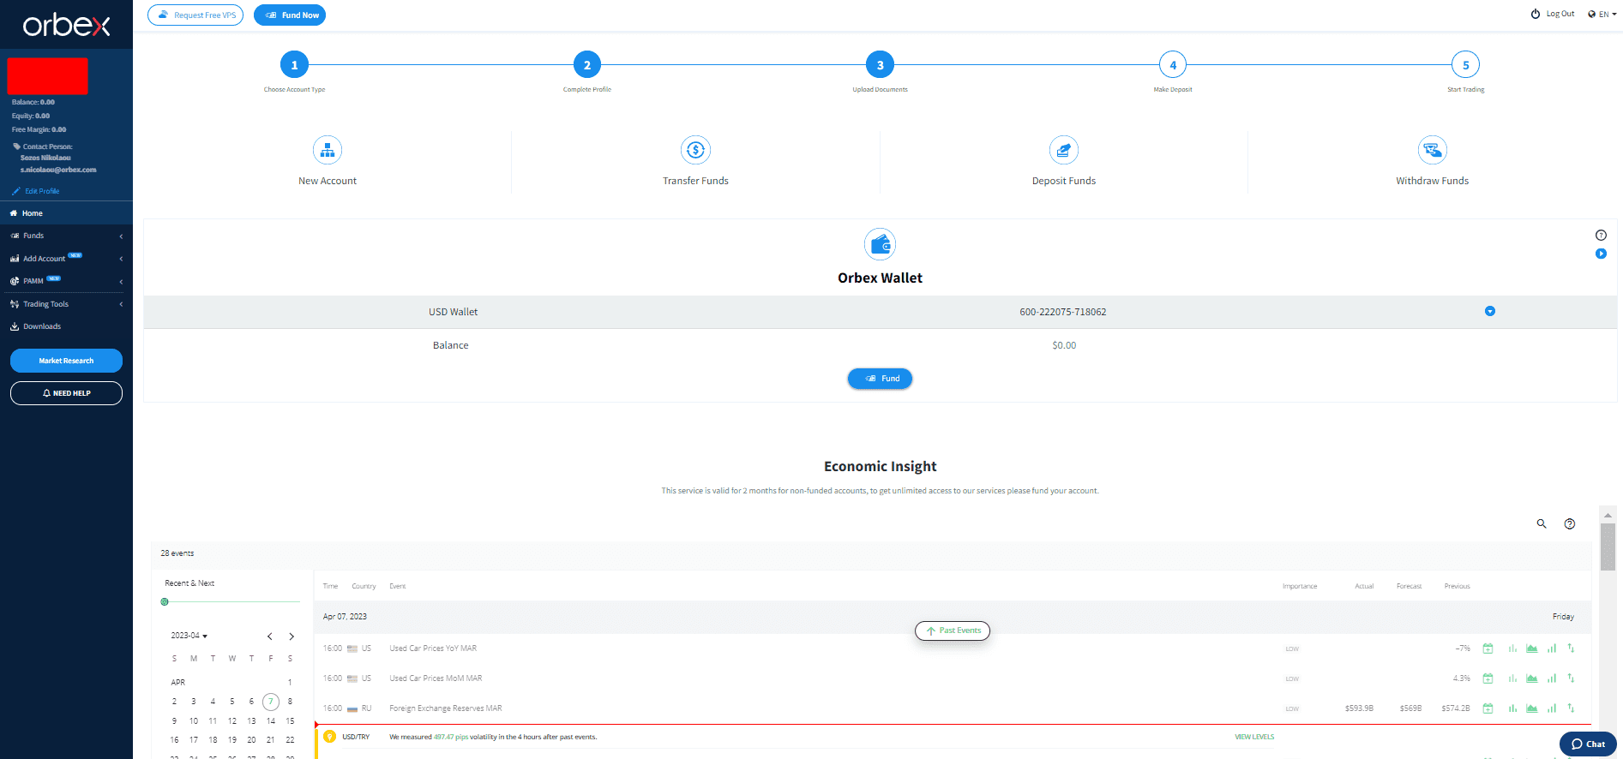Select April 14 in the calendar
The width and height of the screenshot is (1623, 759).
pos(271,720)
